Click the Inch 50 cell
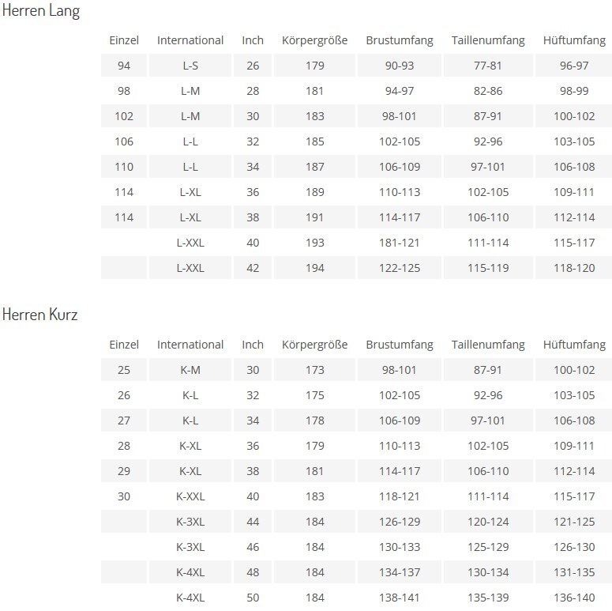 [x=253, y=598]
